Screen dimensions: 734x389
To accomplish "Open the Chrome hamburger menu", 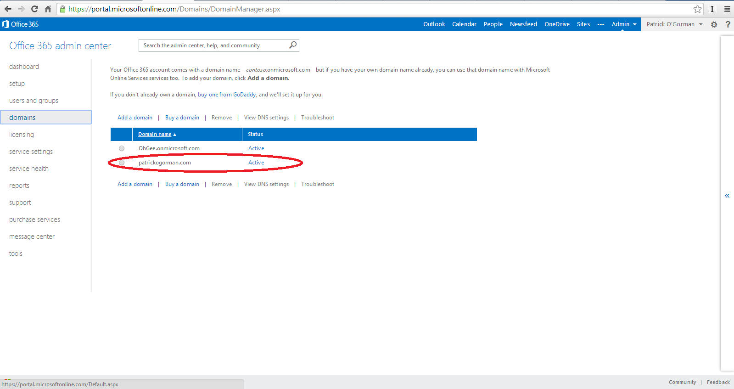I will pos(727,9).
